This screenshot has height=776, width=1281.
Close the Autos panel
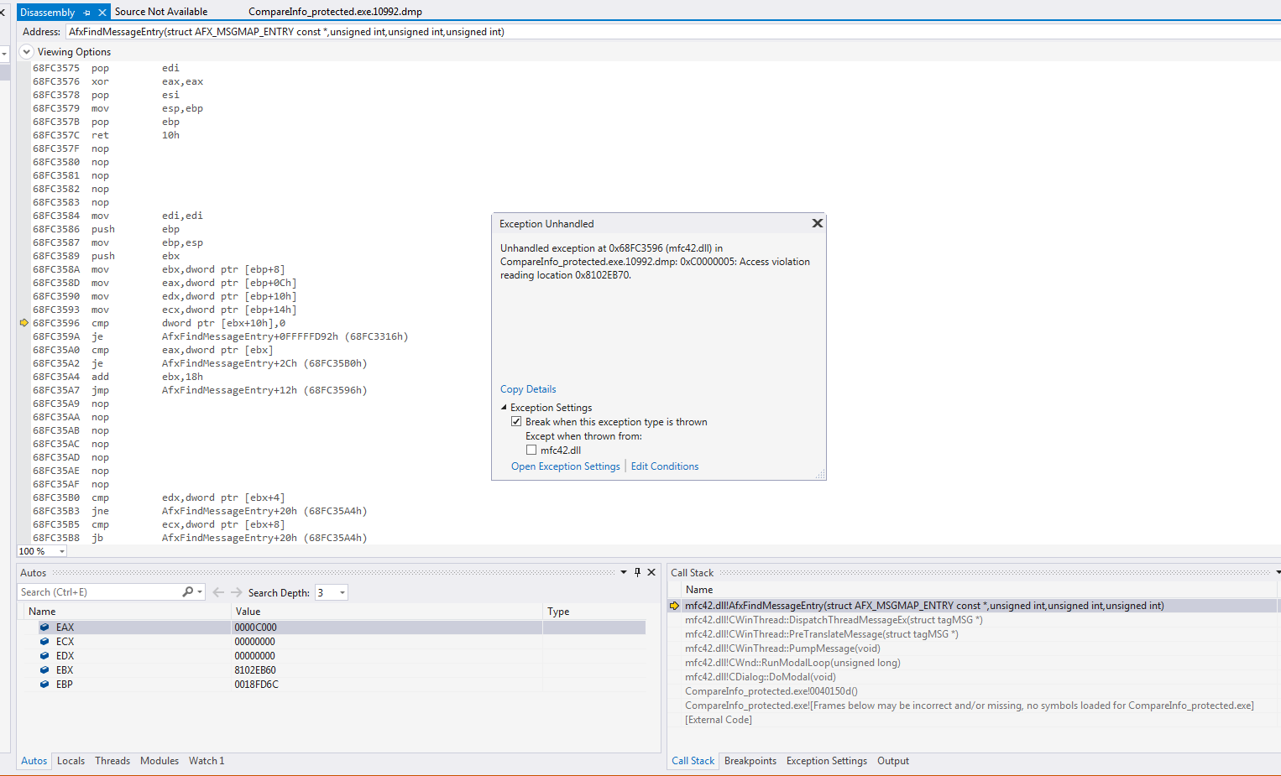(x=651, y=572)
